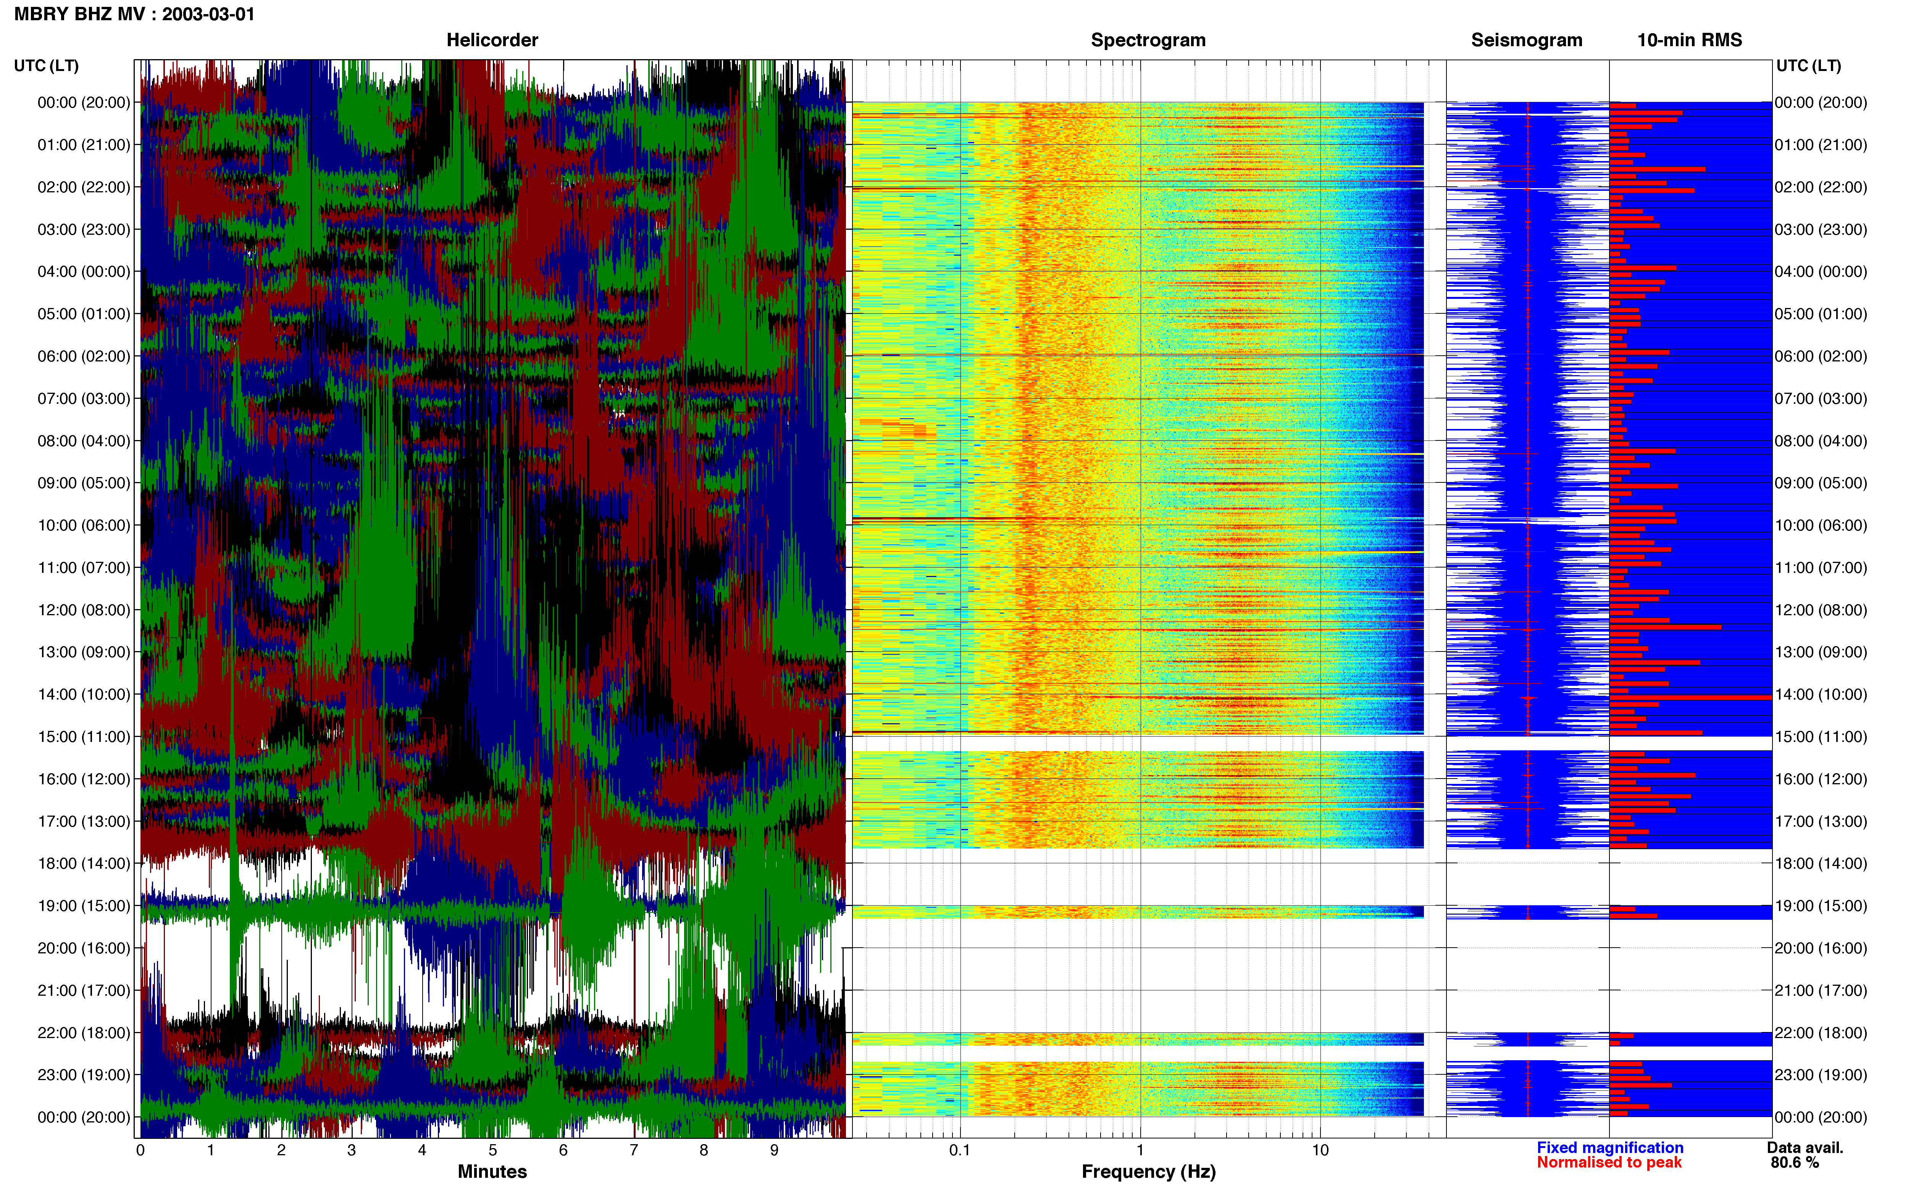
Task: Click the left 01:00 (21:00) time label
Action: pos(84,145)
